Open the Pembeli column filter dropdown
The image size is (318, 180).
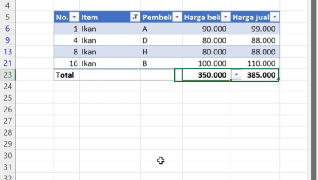click(x=177, y=17)
